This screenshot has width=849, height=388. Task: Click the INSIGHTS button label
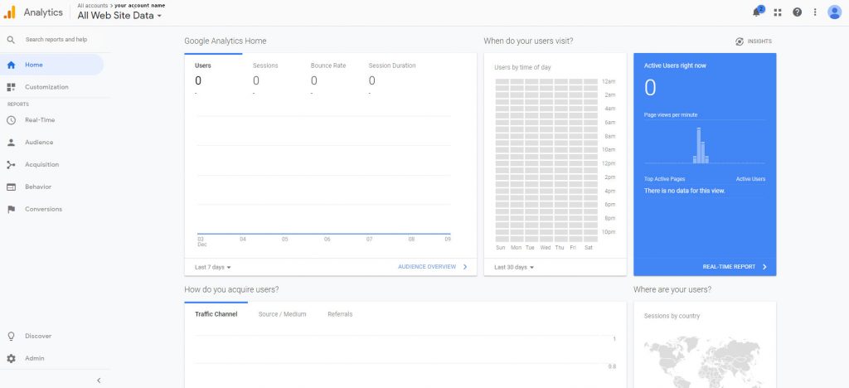759,41
